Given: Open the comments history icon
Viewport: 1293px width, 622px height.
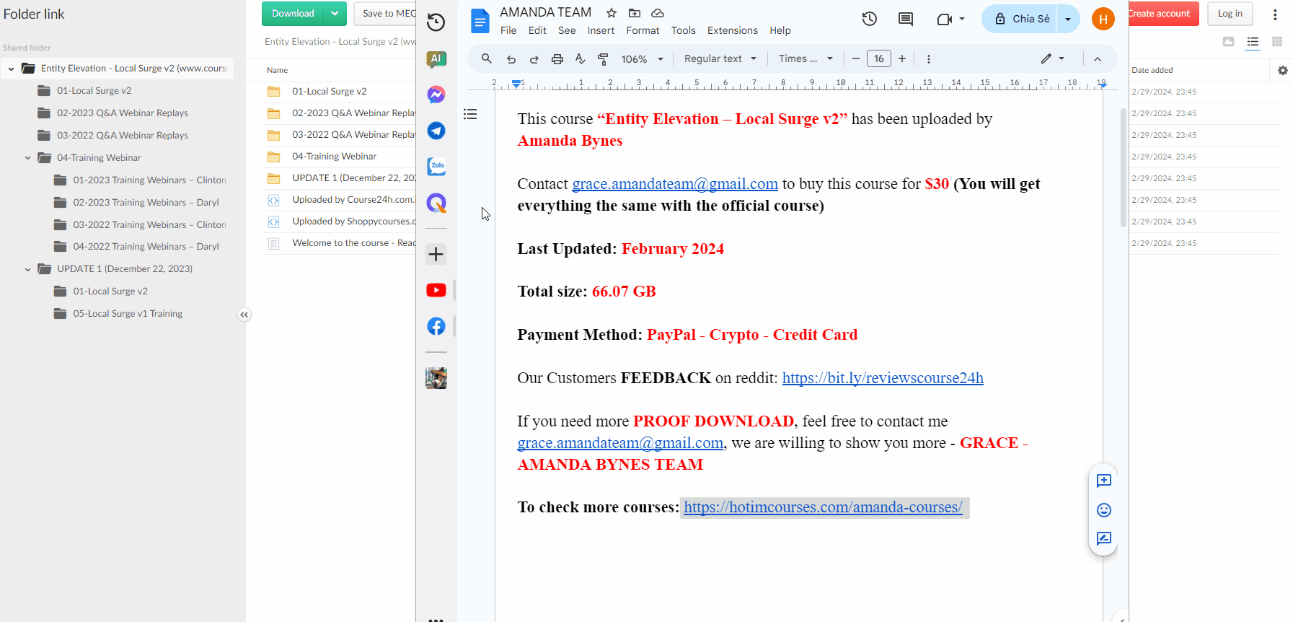Looking at the screenshot, I should coord(906,19).
